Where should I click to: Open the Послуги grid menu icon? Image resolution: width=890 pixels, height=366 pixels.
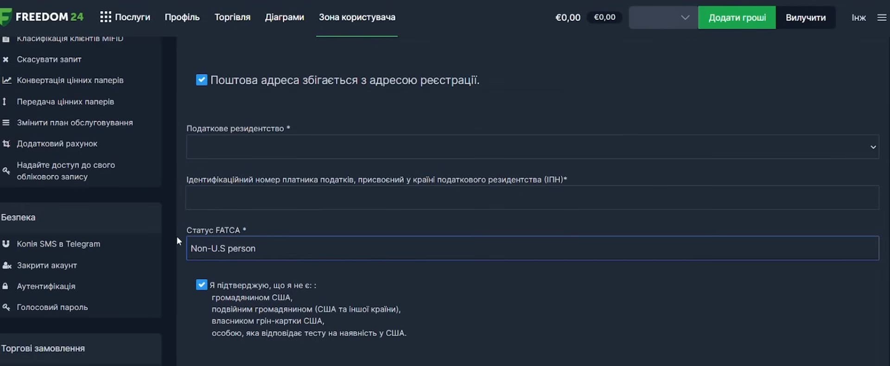click(x=105, y=17)
